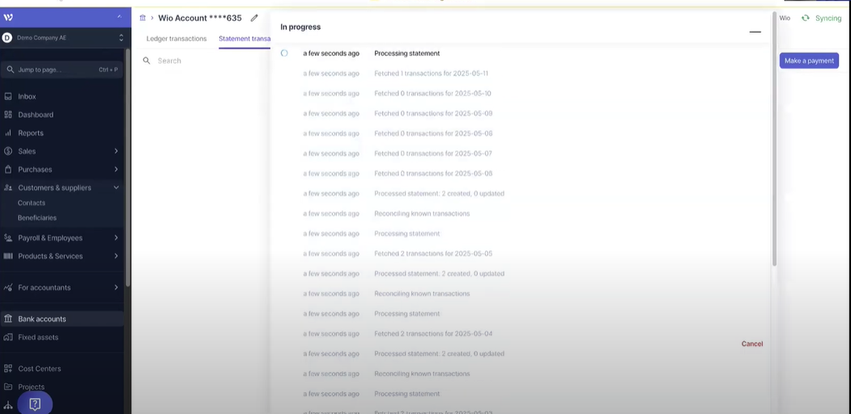The image size is (851, 414).
Task: Open Cost Centers in the sidebar
Action: [x=39, y=369]
